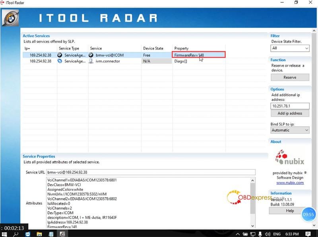Select the ivm.connector service text

coord(108,61)
